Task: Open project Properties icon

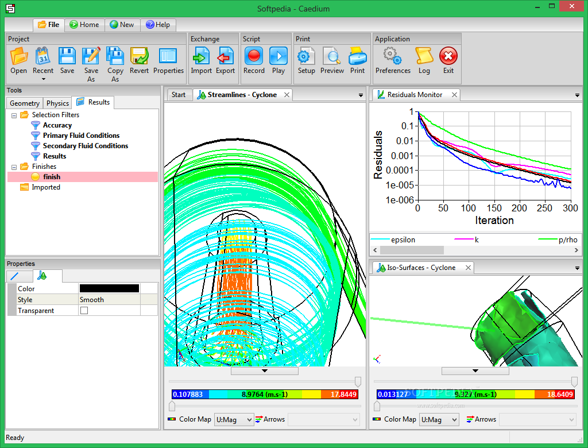Action: pyautogui.click(x=168, y=56)
